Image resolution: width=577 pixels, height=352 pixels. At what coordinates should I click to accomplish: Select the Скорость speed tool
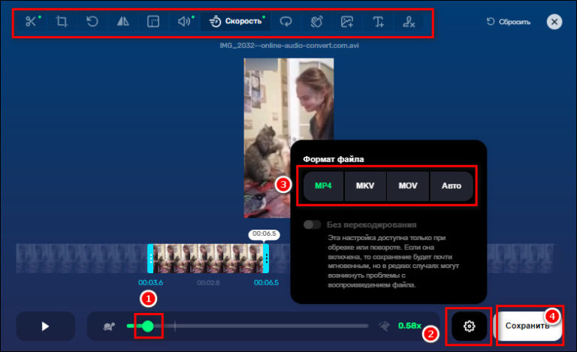[235, 22]
